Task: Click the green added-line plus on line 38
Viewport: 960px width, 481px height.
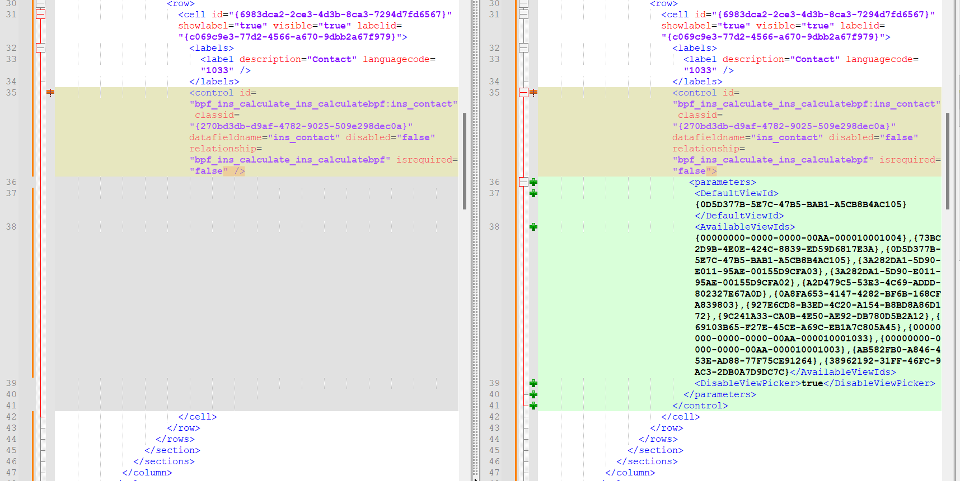Action: pos(533,227)
